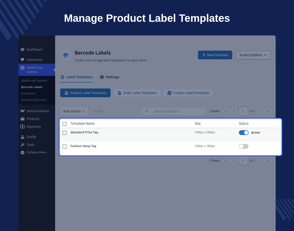294x231 pixels.
Task: Open the Dashboard gauge icon in the sidebar
Action: coord(23,50)
